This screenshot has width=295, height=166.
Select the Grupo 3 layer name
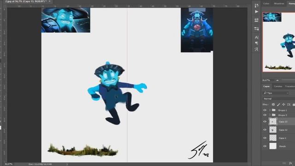[x=283, y=115]
